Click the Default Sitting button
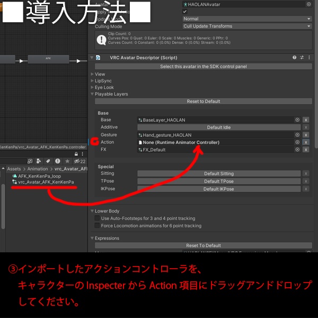The width and height of the screenshot is (318, 318). click(x=219, y=174)
